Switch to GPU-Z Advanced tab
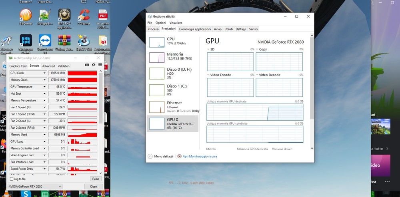 (48, 66)
